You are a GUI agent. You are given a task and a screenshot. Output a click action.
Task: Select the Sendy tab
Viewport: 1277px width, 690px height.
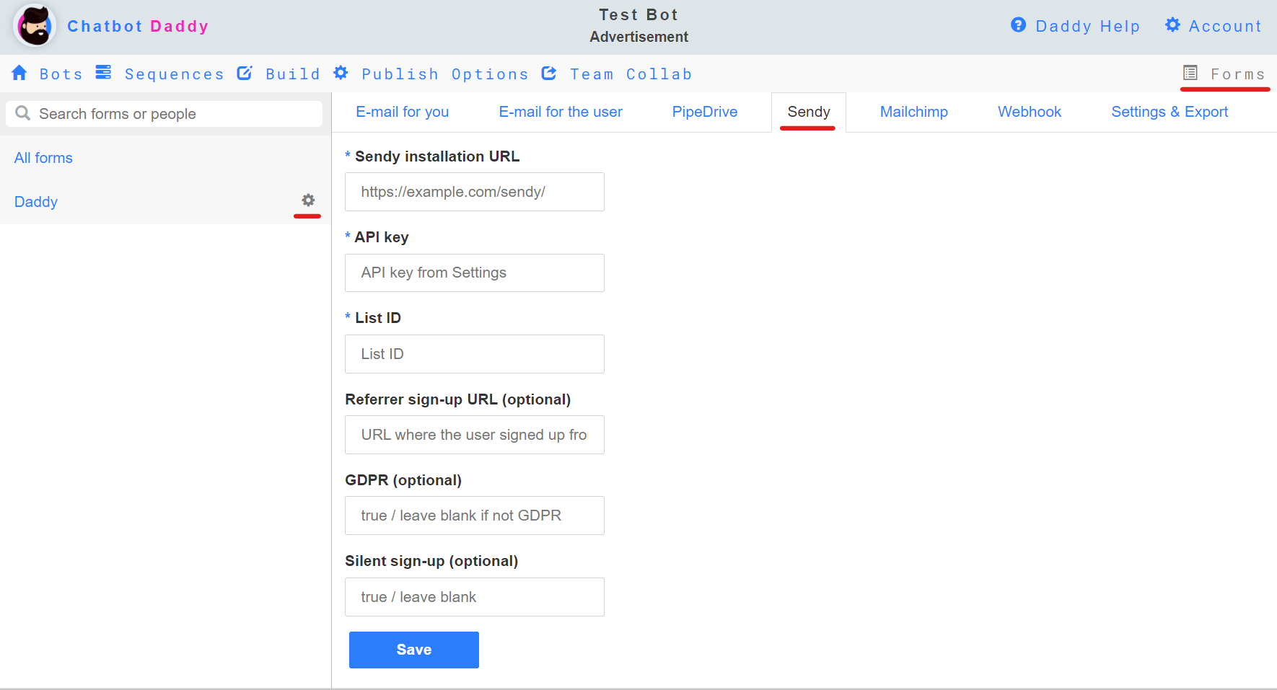809,112
